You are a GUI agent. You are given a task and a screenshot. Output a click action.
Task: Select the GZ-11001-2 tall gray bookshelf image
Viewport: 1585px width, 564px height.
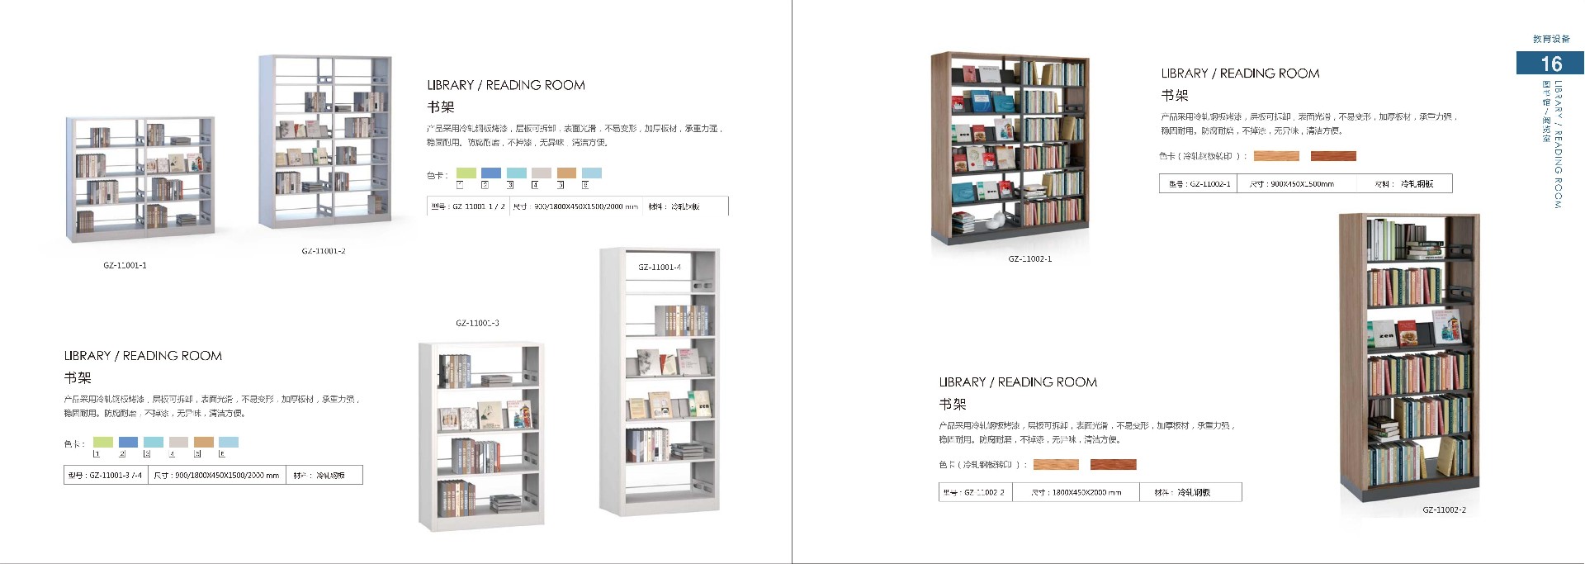point(324,142)
